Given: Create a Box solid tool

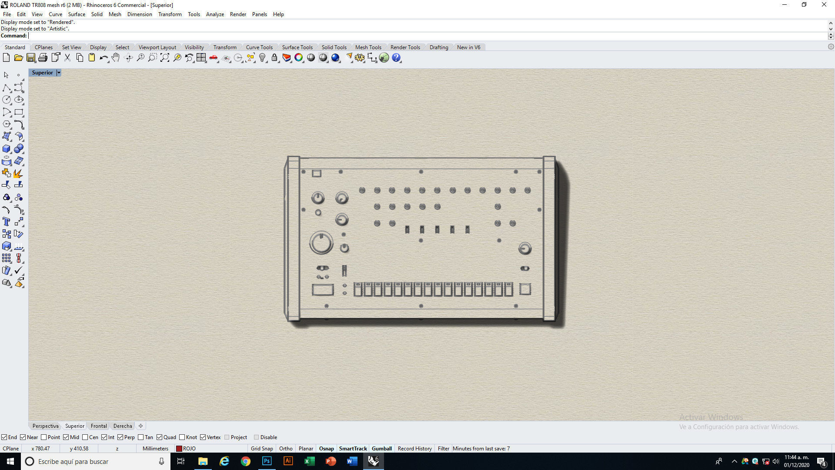Looking at the screenshot, I should coord(7,149).
